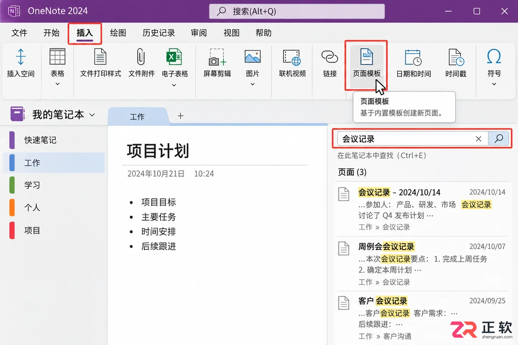518x345 pixels.
Task: Click the magnifier search button in notebook search
Action: pos(499,139)
